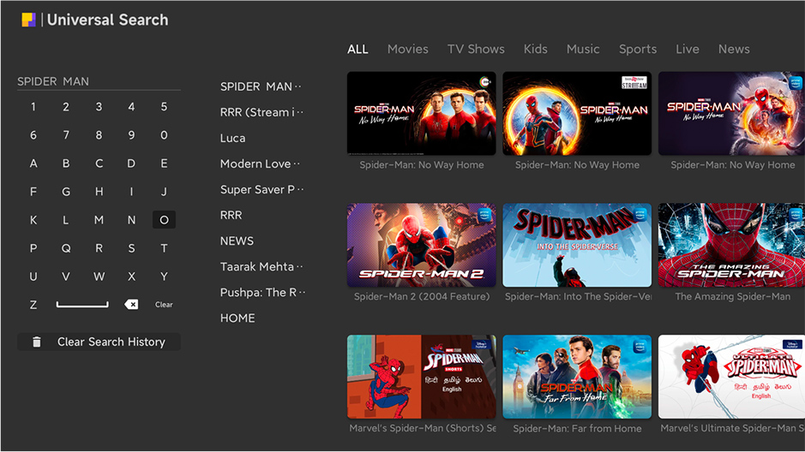805x452 pixels.
Task: Tap the letter M key
Action: pyautogui.click(x=99, y=220)
